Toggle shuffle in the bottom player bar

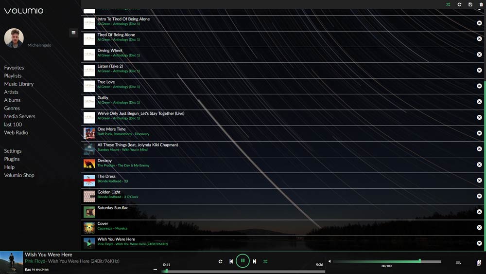pyautogui.click(x=265, y=261)
